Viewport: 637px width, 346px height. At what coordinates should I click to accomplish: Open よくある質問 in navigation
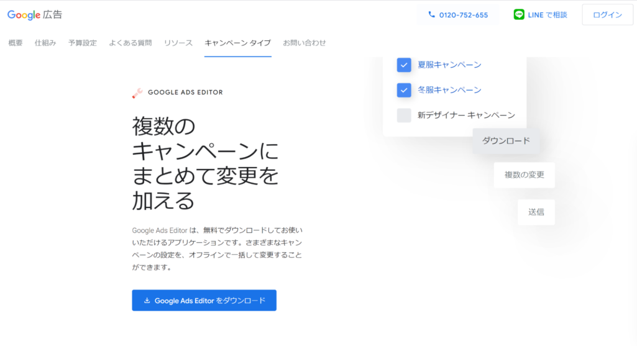coord(130,43)
